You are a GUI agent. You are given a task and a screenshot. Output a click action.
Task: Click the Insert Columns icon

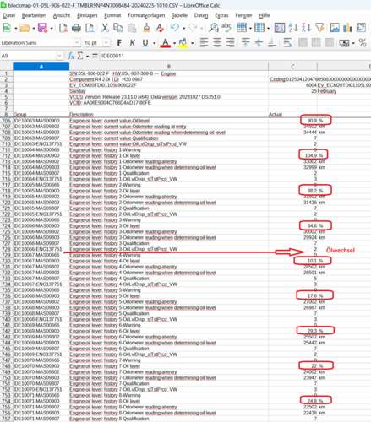tap(259, 28)
